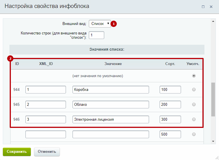The width and height of the screenshot is (219, 160).
Task: Change the sort field with value 100
Action: tap(170, 90)
